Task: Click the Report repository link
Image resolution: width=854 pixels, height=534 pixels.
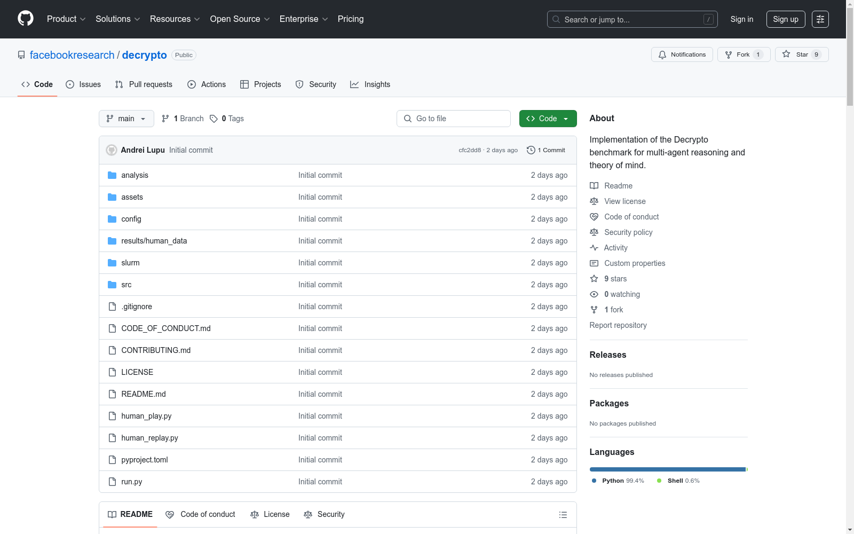Action: 618,325
